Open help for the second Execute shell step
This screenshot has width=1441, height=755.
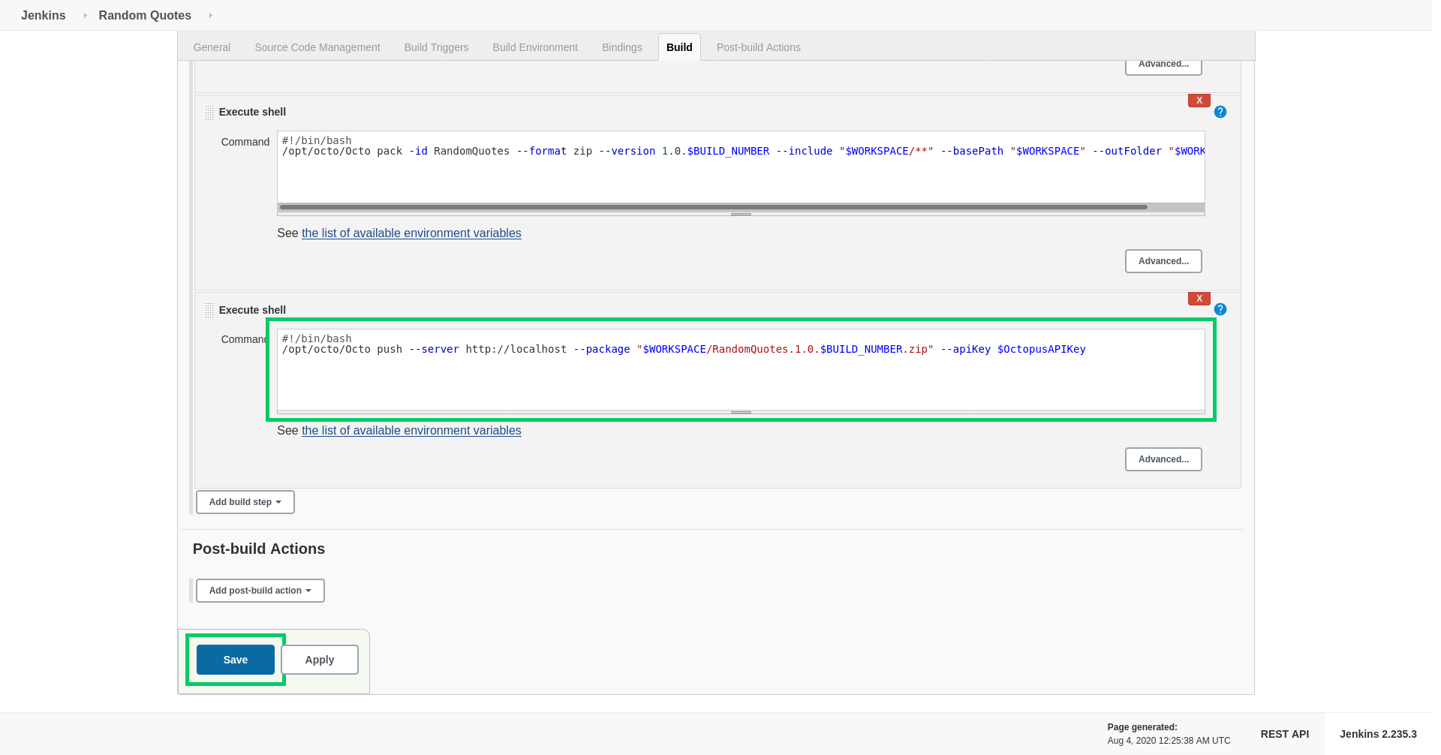(1220, 309)
